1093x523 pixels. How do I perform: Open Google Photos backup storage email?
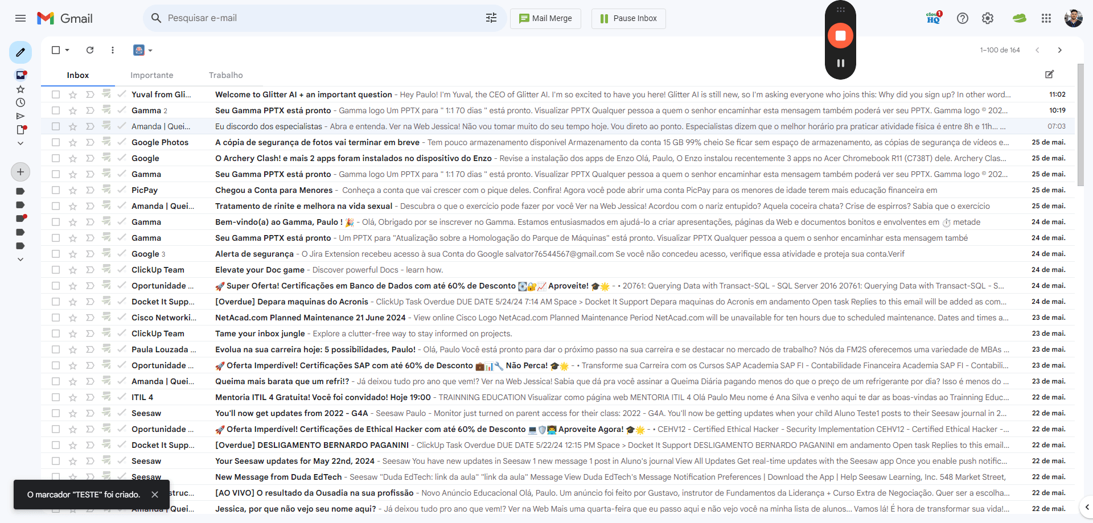click(x=558, y=142)
